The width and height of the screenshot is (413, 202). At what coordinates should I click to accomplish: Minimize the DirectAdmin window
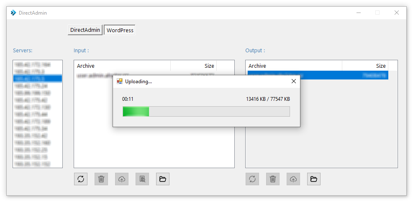pos(359,13)
